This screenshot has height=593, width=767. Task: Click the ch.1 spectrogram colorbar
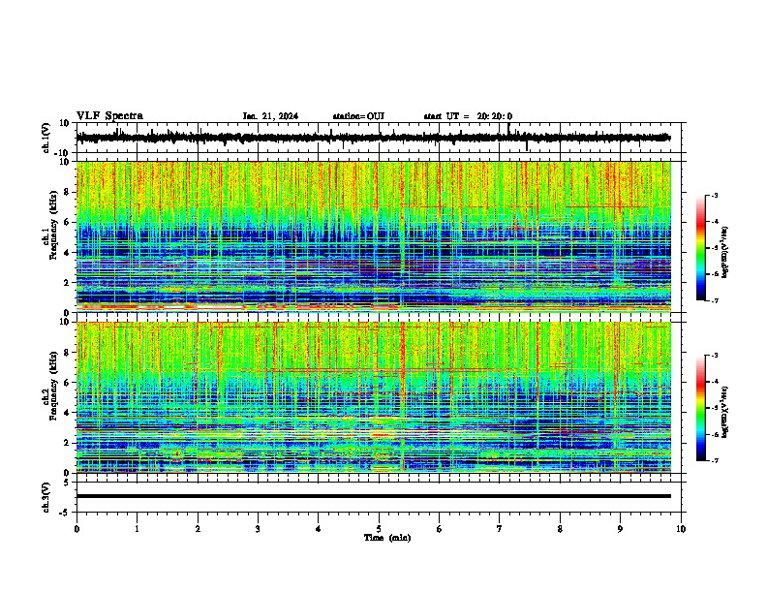(700, 248)
